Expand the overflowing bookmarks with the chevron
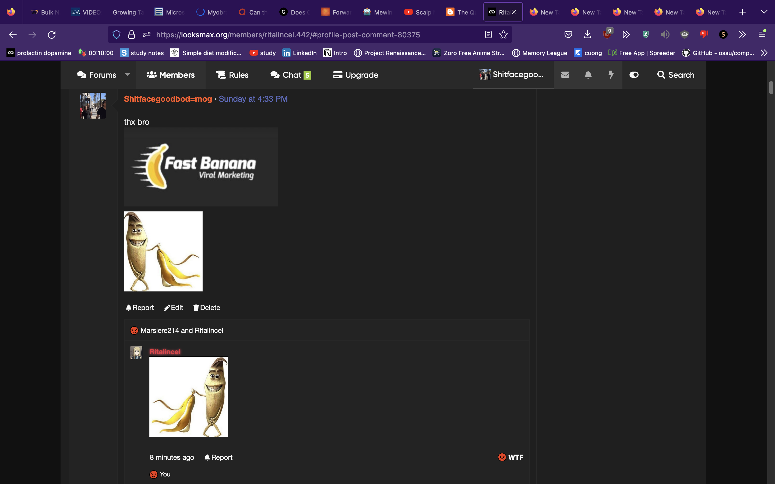The height and width of the screenshot is (484, 775). [765, 53]
